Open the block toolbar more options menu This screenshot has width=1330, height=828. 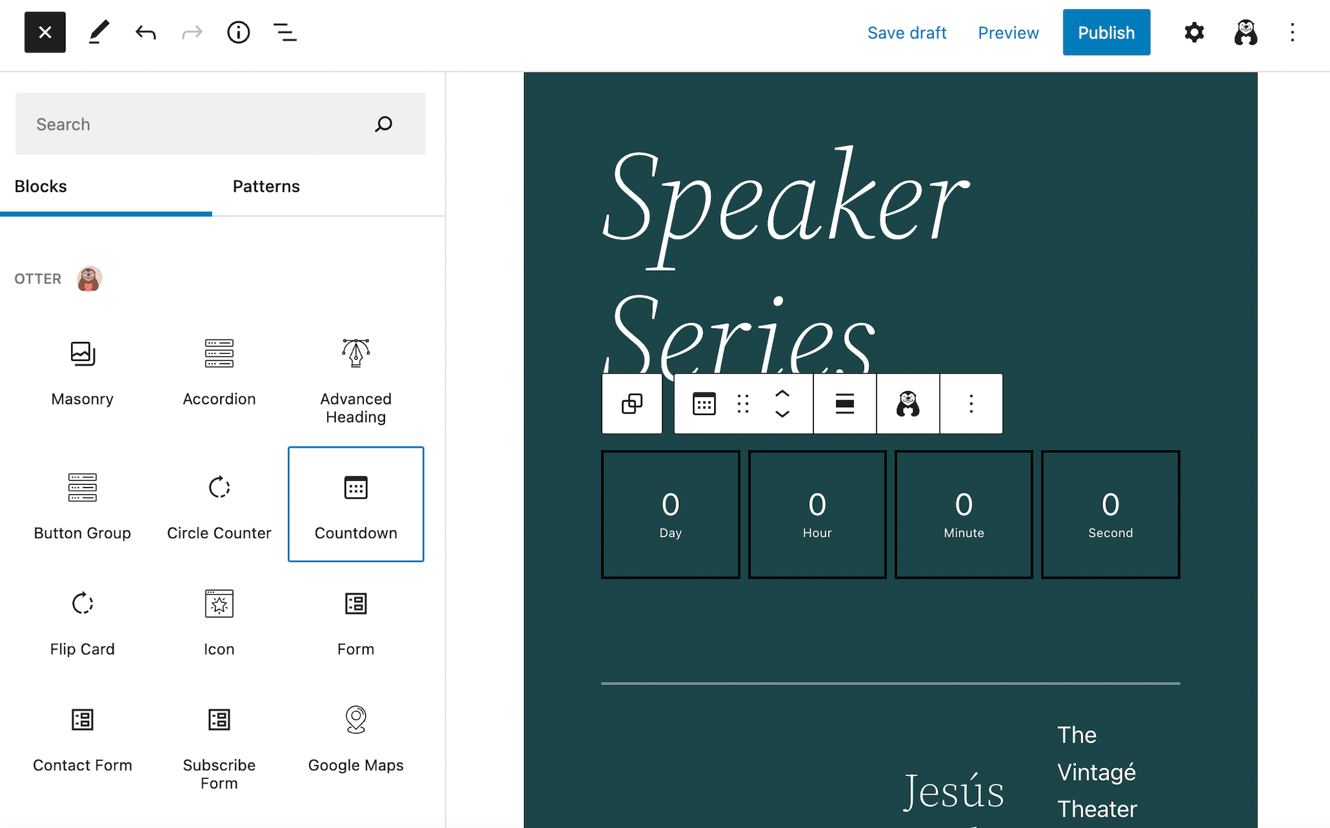[x=971, y=404]
